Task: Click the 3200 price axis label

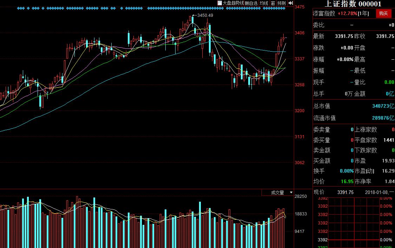Action: 299,111
